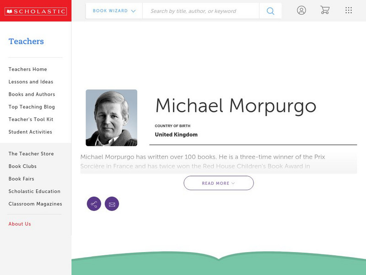The image size is (366, 275).
Task: Click the purple share icon
Action: (x=94, y=203)
